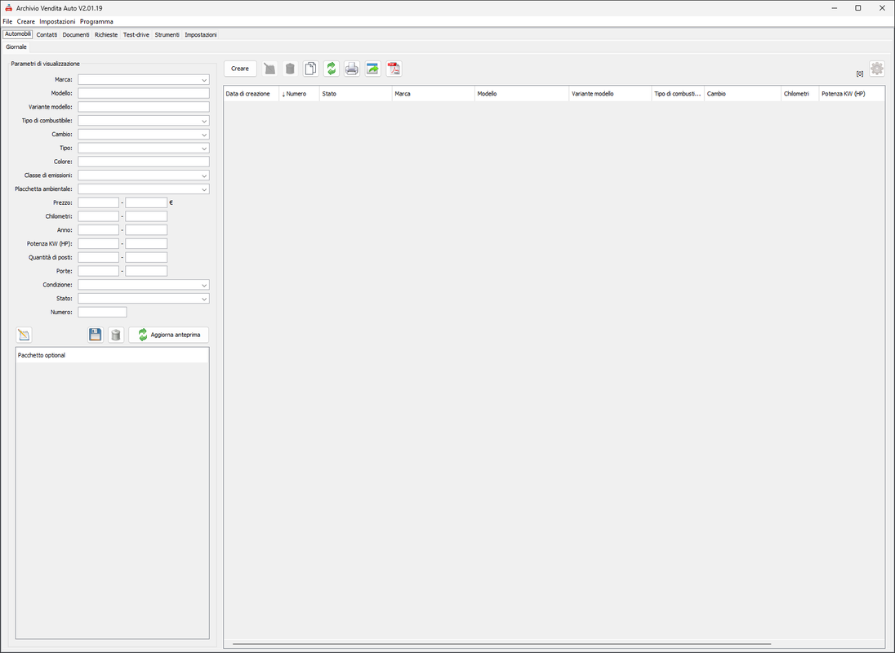Click the horizontal scrollbar under the table
Viewport: 895px width, 653px height.
(501, 645)
